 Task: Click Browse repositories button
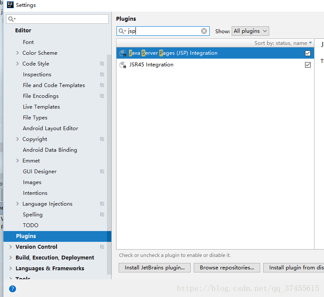tap(227, 268)
